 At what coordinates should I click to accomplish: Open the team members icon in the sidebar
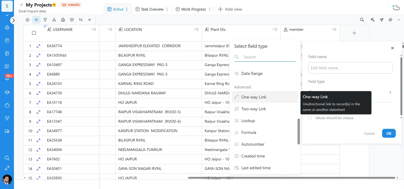7,118
